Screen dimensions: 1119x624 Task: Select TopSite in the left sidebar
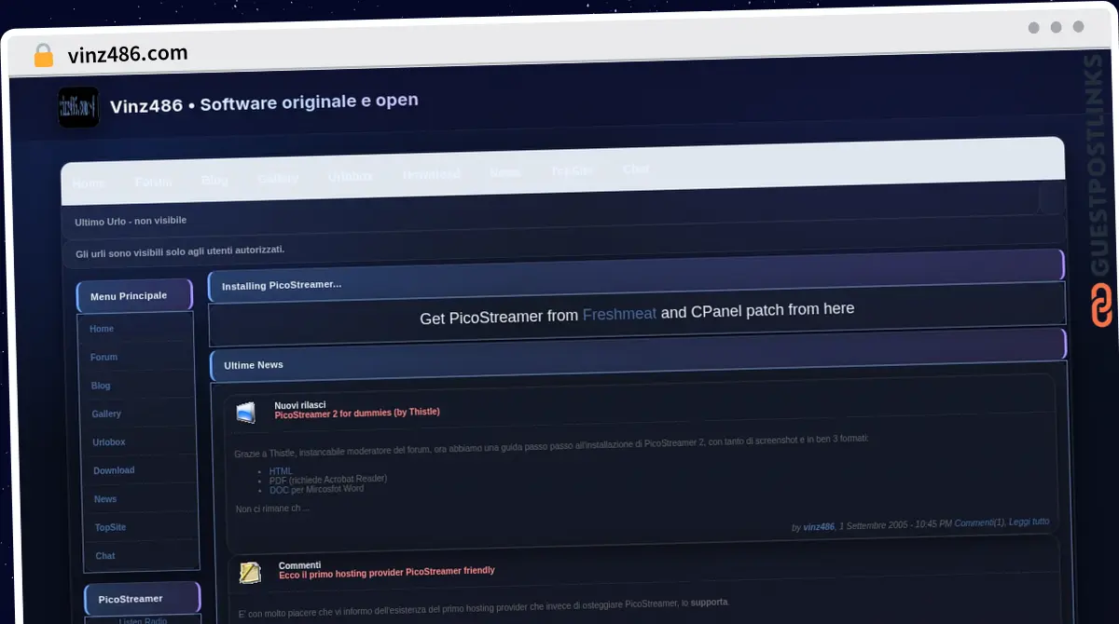[110, 527]
